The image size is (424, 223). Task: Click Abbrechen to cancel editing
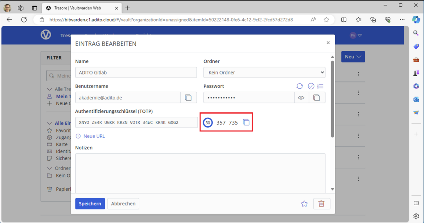(123, 203)
